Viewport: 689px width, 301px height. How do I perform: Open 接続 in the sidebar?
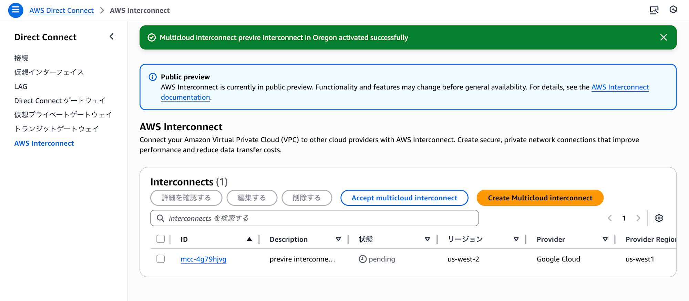(21, 58)
